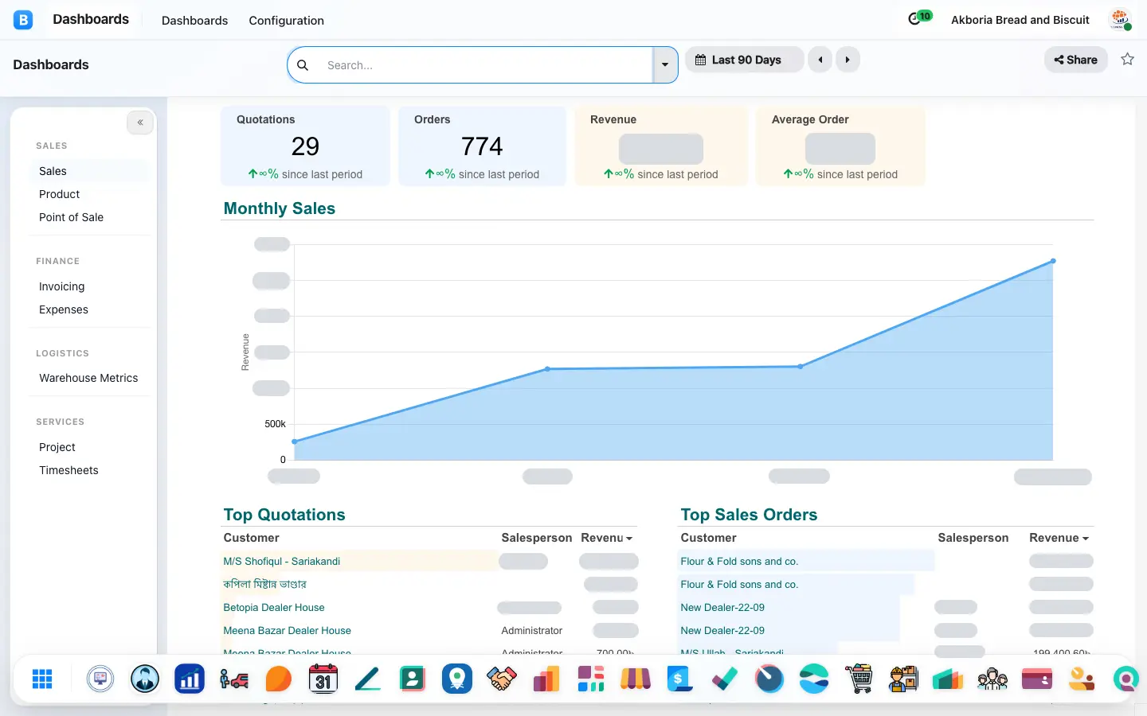Click the Share button
1147x716 pixels.
point(1075,60)
